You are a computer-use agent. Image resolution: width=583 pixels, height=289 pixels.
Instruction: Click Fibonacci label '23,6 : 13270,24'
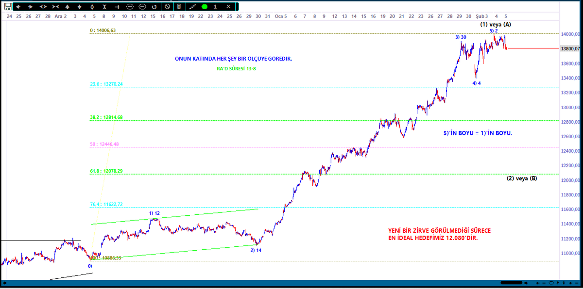(106, 84)
